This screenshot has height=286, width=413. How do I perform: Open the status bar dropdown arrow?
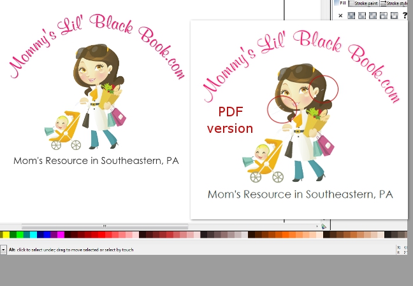tap(3, 250)
